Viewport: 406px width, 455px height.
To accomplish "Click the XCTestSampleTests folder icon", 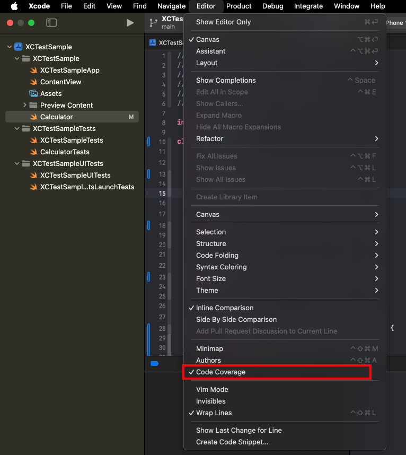I will pyautogui.click(x=26, y=128).
